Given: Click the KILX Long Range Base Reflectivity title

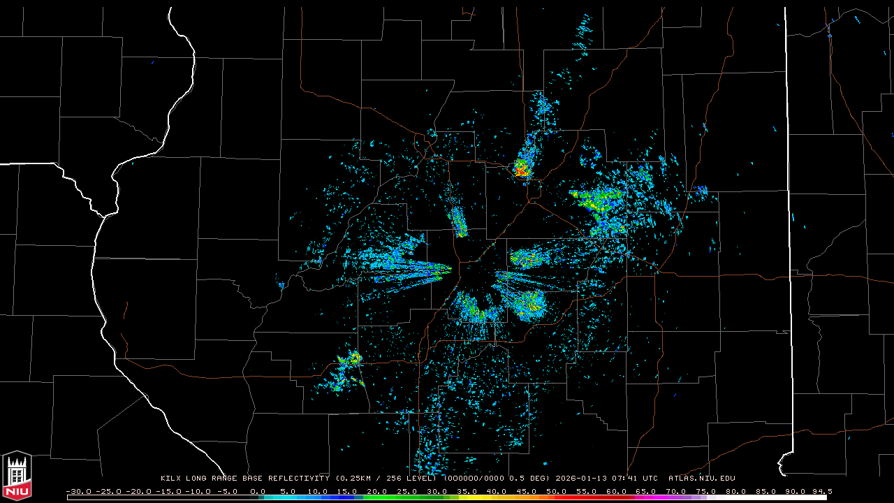Looking at the screenshot, I should [x=244, y=479].
